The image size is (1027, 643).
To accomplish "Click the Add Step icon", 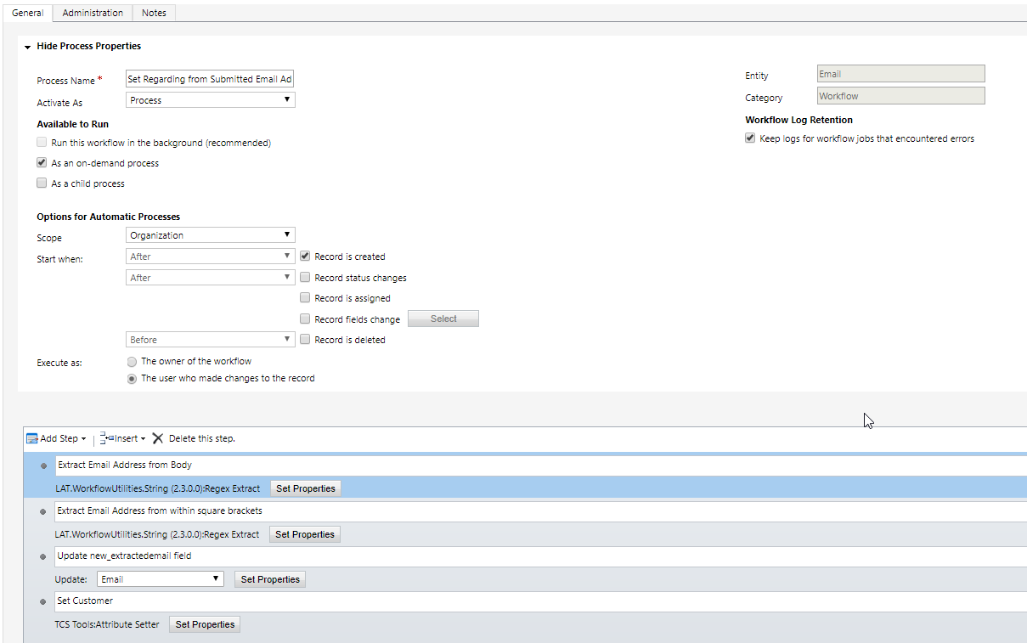I will click(x=32, y=438).
